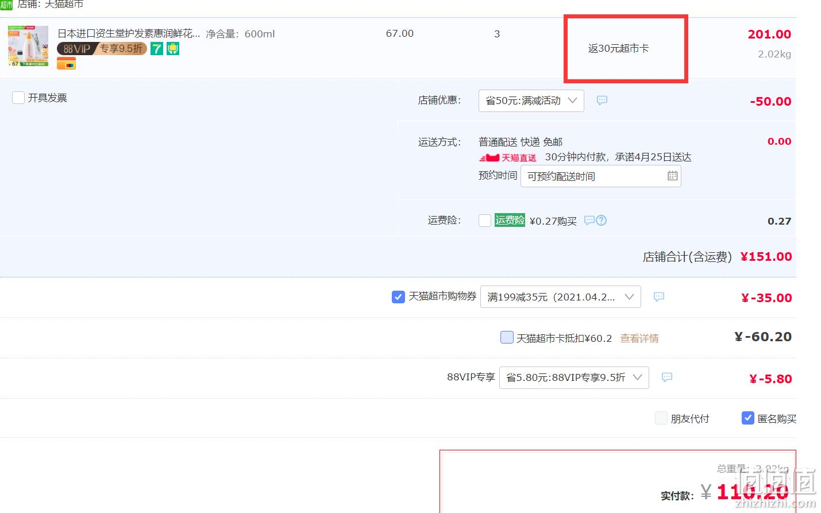Click the 店铺优惠 label
Image resolution: width=821 pixels, height=513 pixels.
(x=440, y=101)
